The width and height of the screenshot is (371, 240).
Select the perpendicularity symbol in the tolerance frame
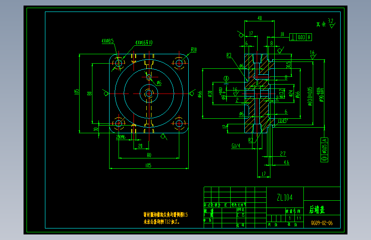[x=293, y=37]
